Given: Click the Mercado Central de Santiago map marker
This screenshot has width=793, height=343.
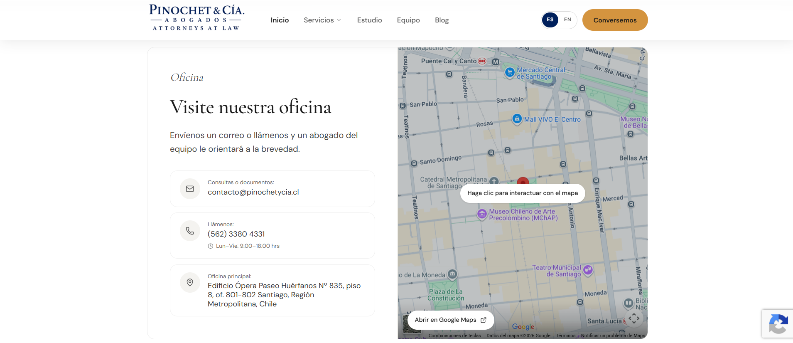Looking at the screenshot, I should point(510,72).
